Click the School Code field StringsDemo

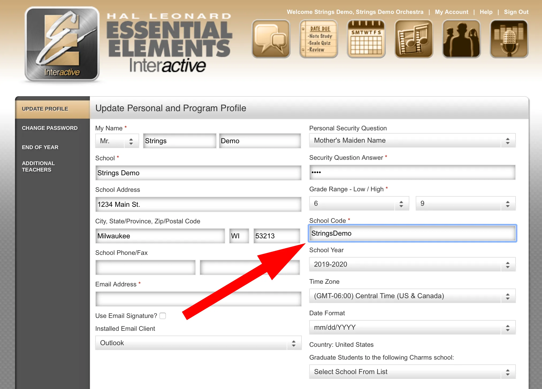click(x=412, y=233)
